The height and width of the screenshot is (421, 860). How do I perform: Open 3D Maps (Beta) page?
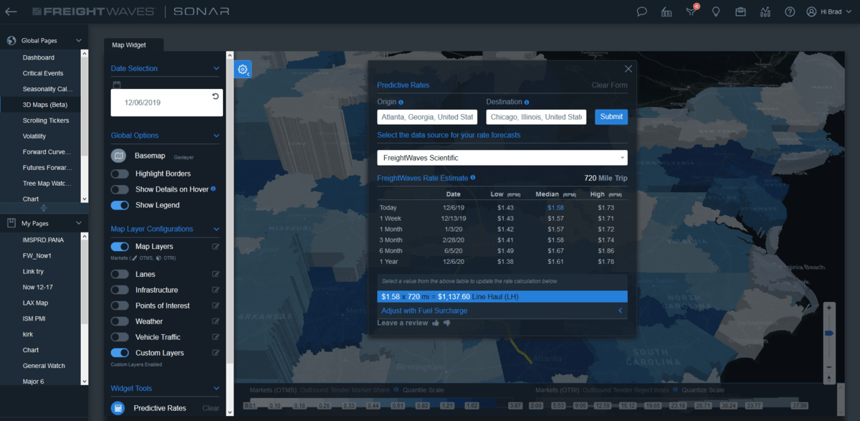pyautogui.click(x=44, y=105)
